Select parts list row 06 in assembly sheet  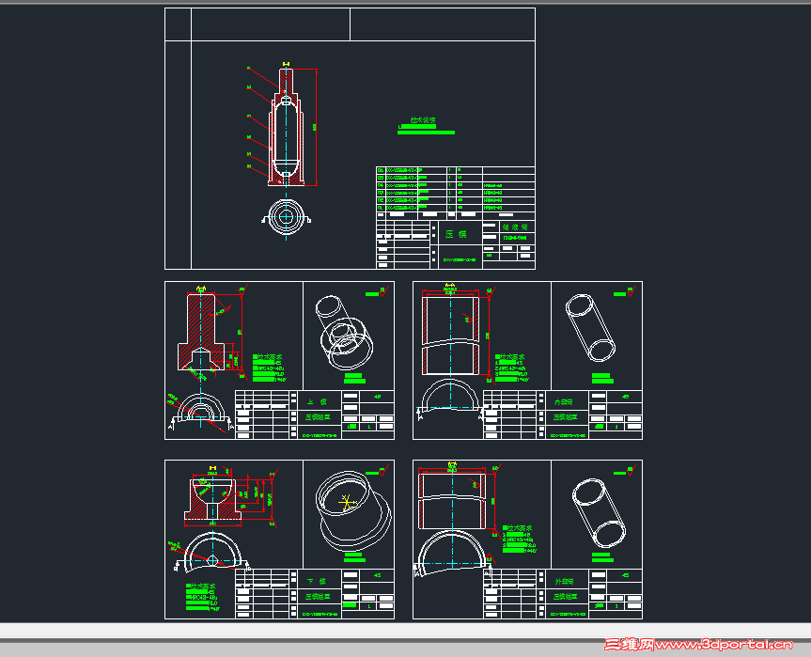click(455, 170)
